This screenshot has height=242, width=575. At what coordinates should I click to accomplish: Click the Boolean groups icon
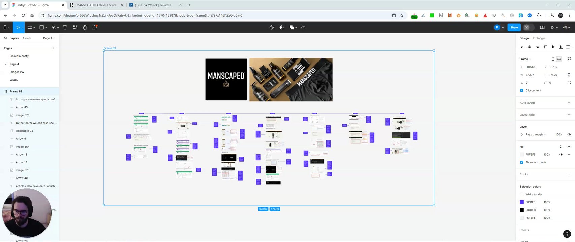click(292, 27)
